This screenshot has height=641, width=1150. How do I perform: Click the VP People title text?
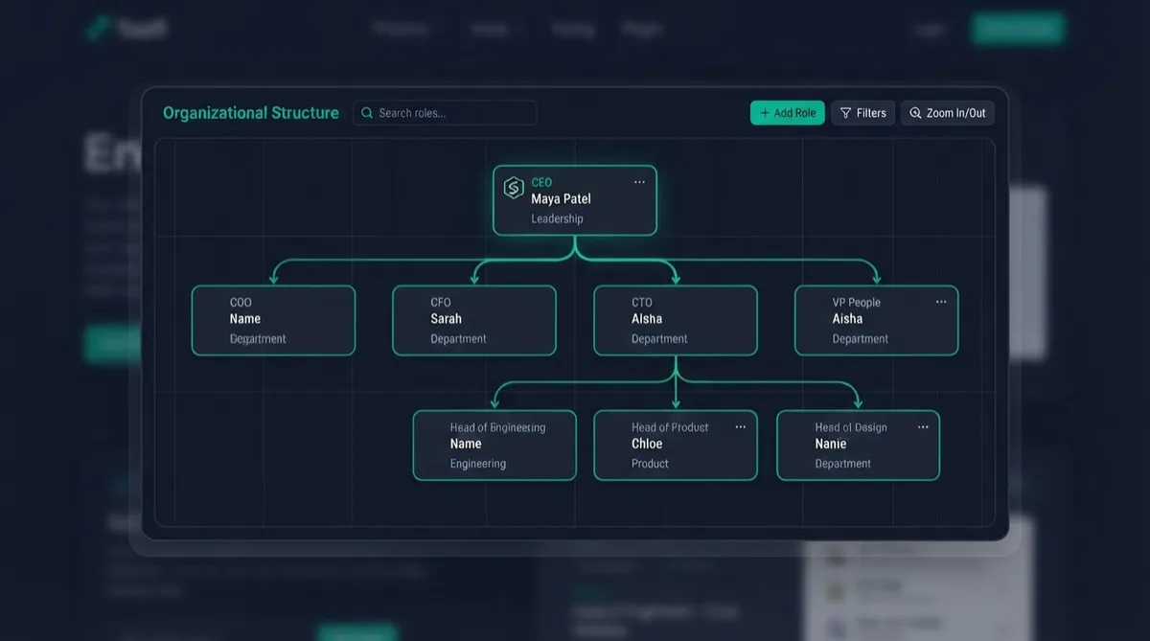coord(856,302)
